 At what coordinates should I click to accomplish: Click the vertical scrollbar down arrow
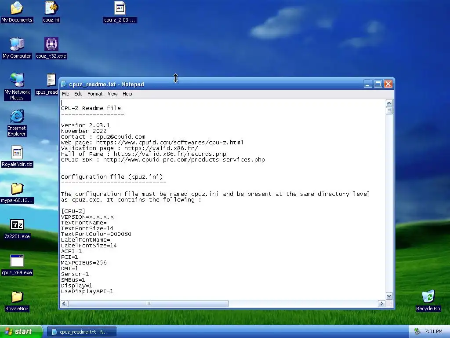point(389,296)
